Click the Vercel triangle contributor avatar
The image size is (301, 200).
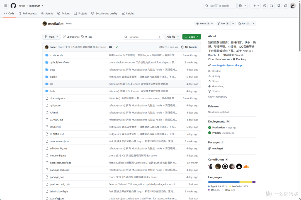coord(239,166)
